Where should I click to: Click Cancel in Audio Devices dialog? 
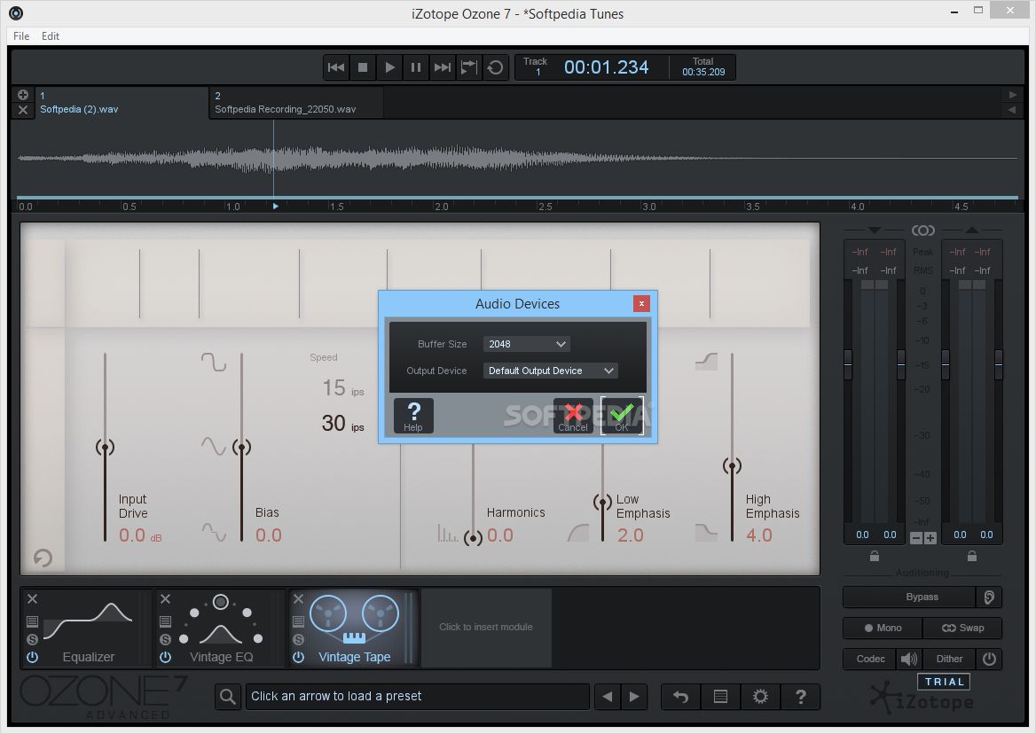coord(573,416)
